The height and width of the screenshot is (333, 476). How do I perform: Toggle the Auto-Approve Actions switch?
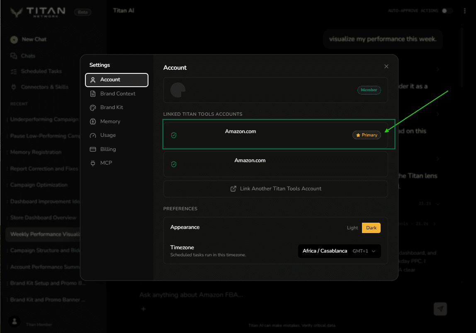[x=447, y=11]
